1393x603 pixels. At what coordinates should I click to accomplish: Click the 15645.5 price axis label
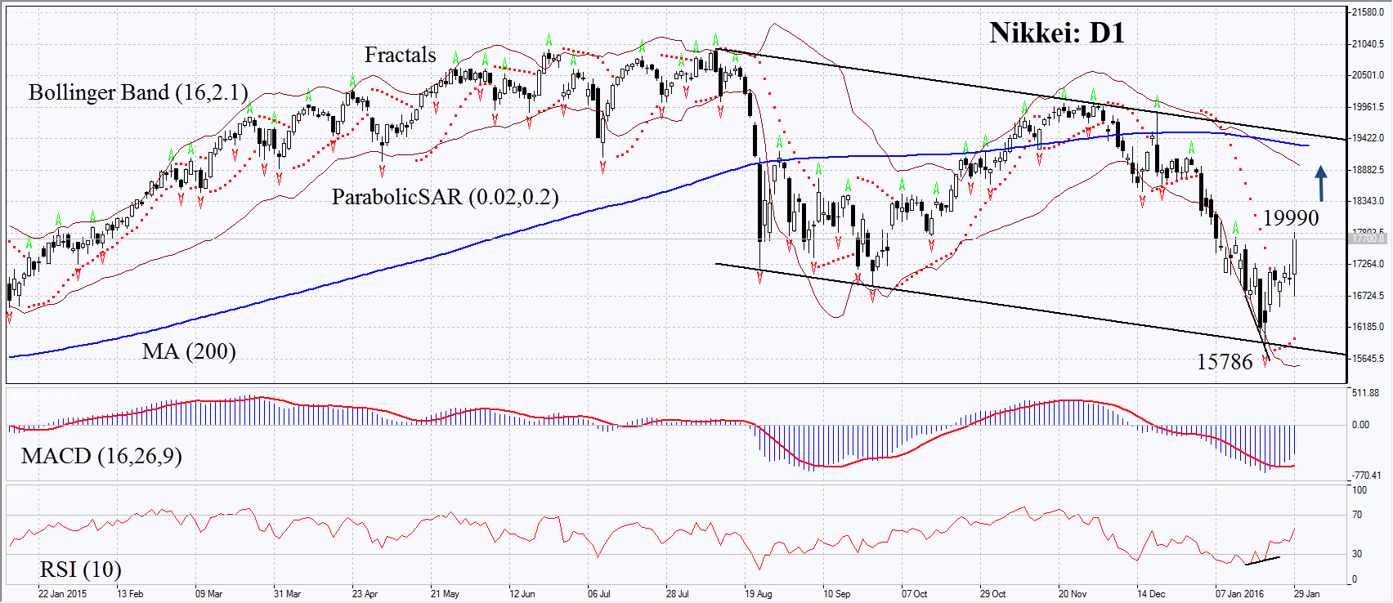[x=1368, y=359]
